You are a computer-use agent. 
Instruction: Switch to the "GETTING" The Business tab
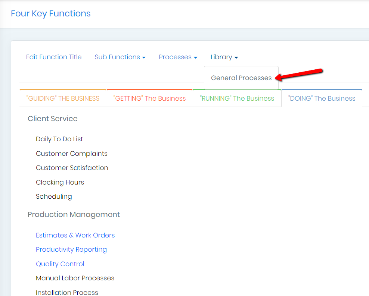pyautogui.click(x=149, y=98)
